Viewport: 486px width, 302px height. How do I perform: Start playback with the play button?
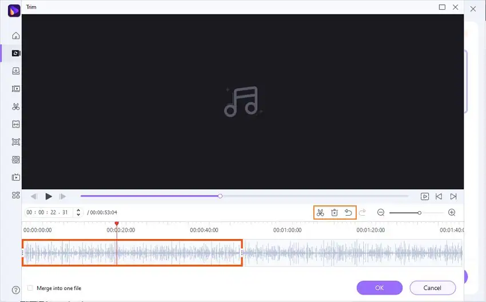click(x=49, y=197)
